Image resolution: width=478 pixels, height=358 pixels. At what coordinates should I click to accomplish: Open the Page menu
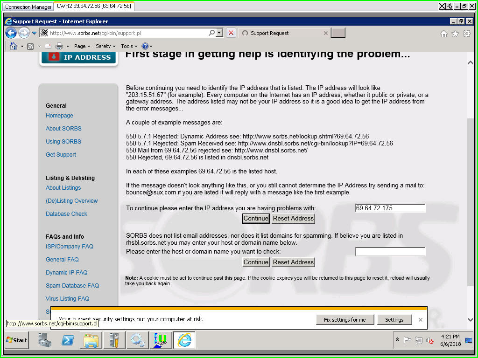82,46
